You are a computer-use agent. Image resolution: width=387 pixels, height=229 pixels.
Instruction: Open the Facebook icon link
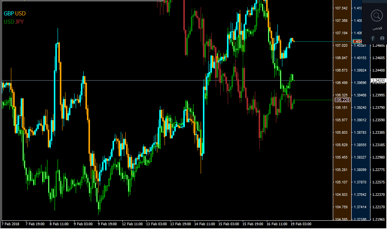pos(373,38)
